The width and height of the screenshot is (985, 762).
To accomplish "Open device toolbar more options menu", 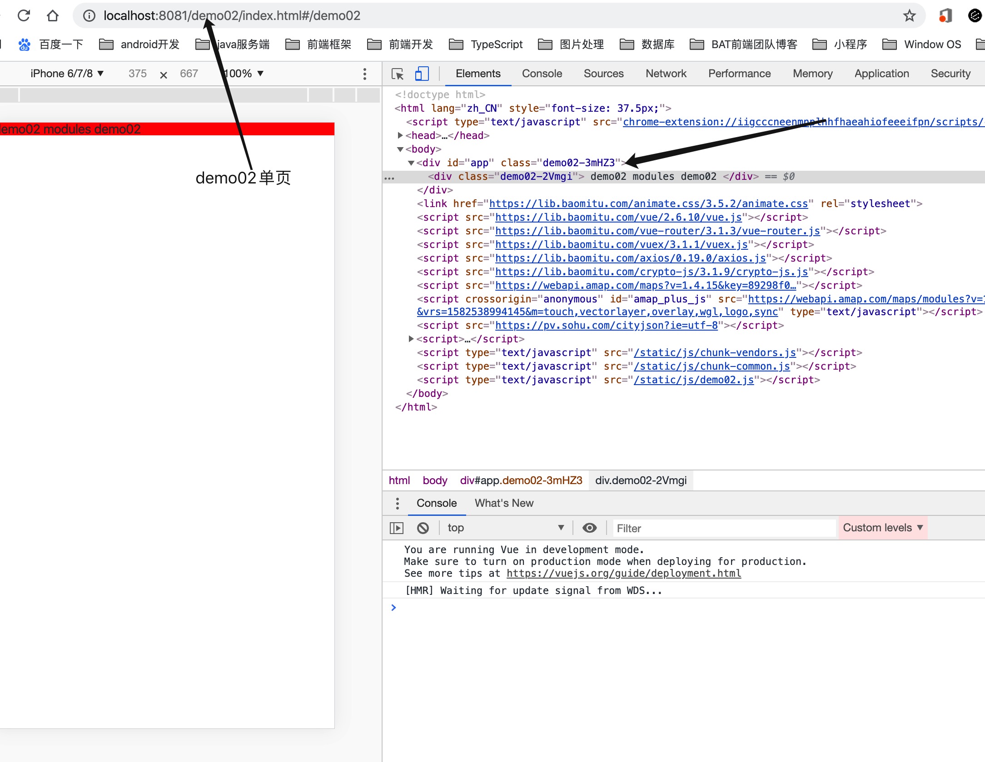I will click(365, 74).
